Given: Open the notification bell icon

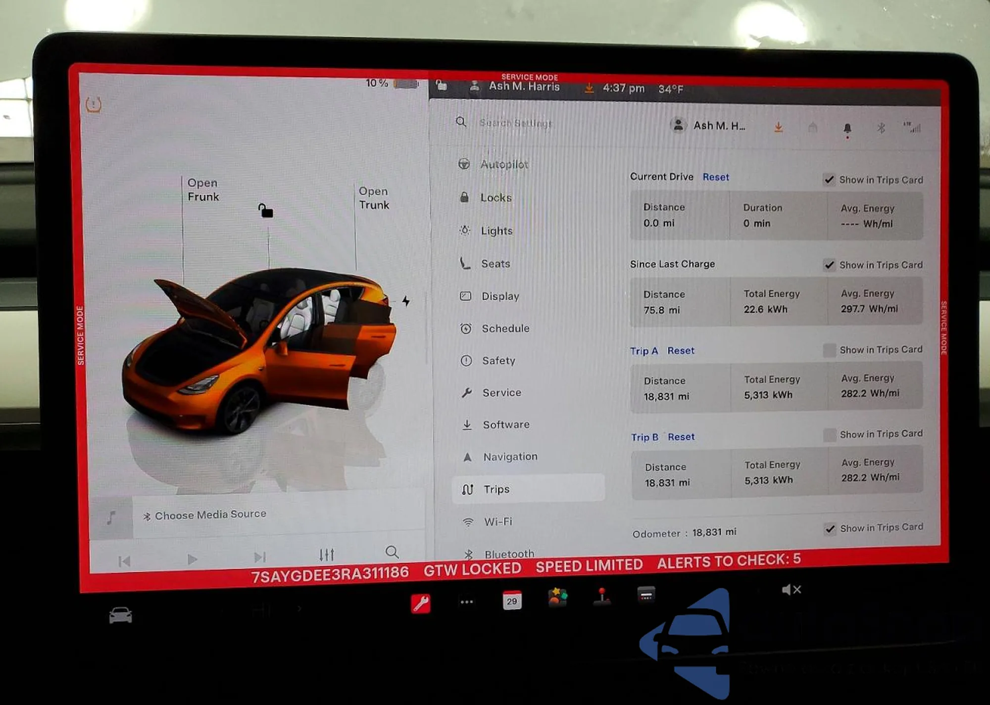Looking at the screenshot, I should coord(847,129).
